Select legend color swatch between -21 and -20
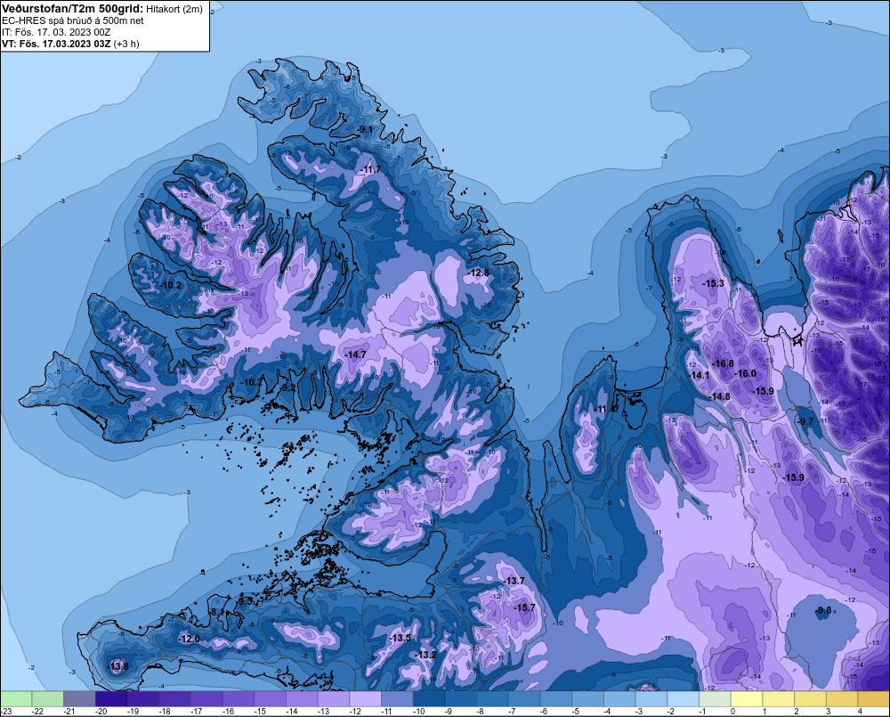Screen dimensions: 890x717 coord(79,698)
